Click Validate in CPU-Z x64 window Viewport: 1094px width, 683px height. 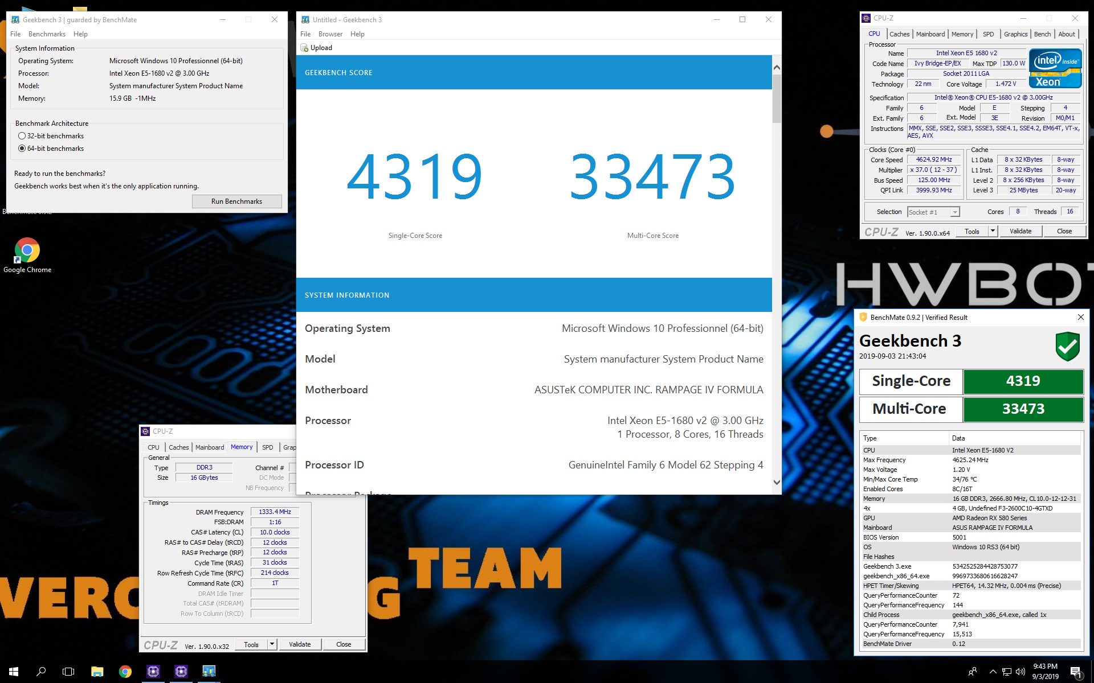coord(1020,231)
